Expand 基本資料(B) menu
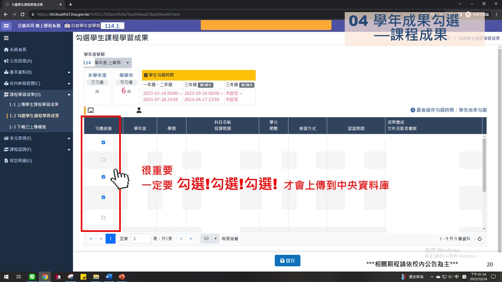 (x=36, y=72)
